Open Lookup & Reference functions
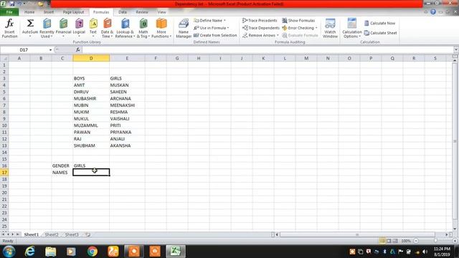This screenshot has height=258, width=459. (125, 28)
